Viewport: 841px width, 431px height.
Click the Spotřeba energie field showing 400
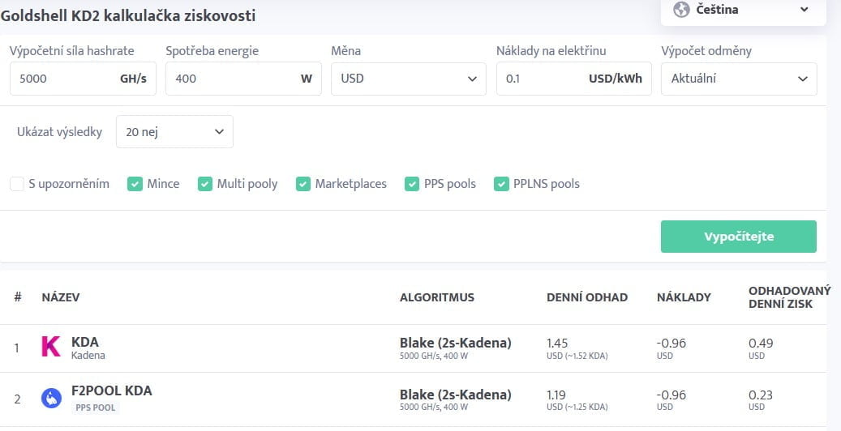click(231, 79)
